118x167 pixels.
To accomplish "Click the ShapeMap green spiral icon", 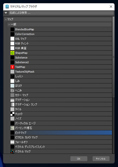I will click(12, 53).
